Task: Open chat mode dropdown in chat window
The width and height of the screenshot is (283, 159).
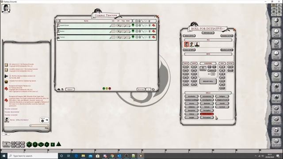Action: point(39,125)
